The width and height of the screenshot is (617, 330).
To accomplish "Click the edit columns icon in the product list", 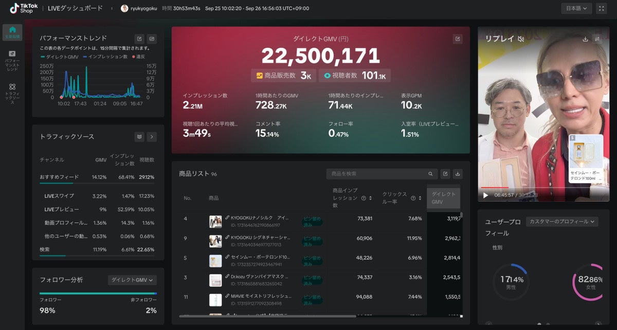I will pos(445,174).
